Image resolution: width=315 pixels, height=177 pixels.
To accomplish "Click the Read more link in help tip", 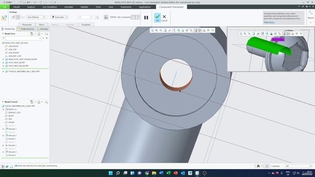I will point(269,22).
